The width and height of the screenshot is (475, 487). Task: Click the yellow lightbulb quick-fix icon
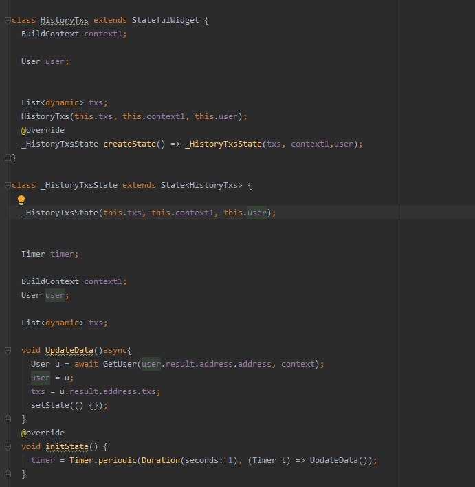click(21, 200)
